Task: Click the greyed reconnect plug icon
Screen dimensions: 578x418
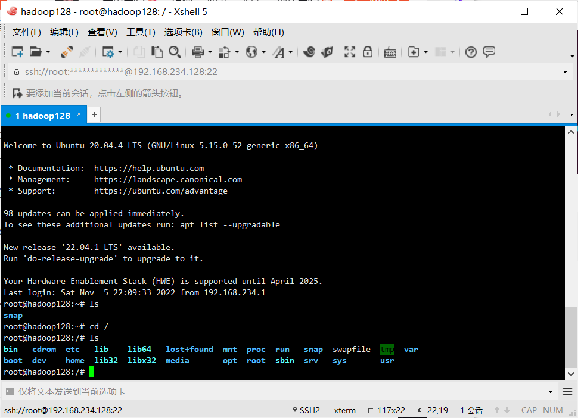Action: click(85, 52)
